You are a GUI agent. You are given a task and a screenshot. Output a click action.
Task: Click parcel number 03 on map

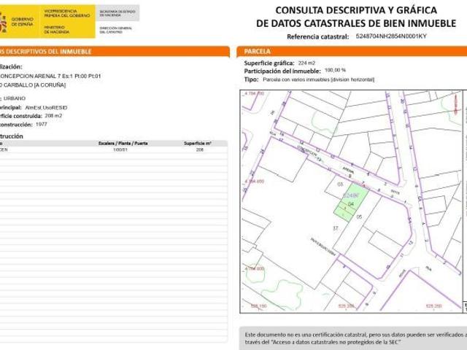pos(340,184)
